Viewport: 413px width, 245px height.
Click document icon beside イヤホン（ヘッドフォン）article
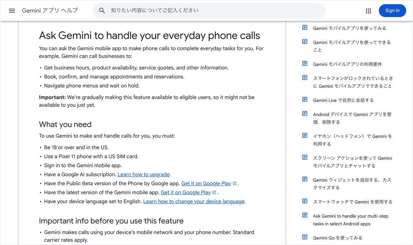tap(305, 135)
